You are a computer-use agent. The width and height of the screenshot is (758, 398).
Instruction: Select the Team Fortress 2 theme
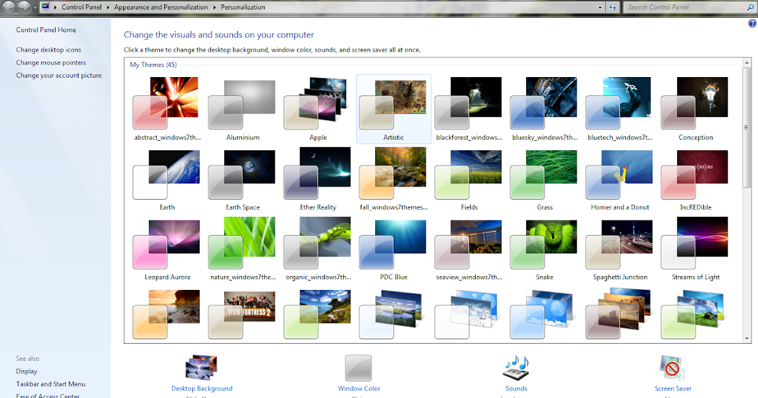coord(243,314)
